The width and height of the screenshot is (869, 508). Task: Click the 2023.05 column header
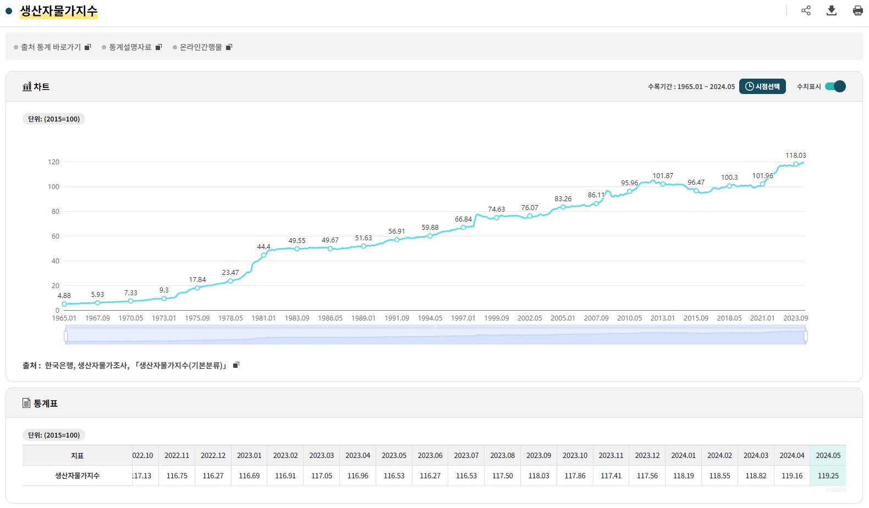(x=394, y=455)
